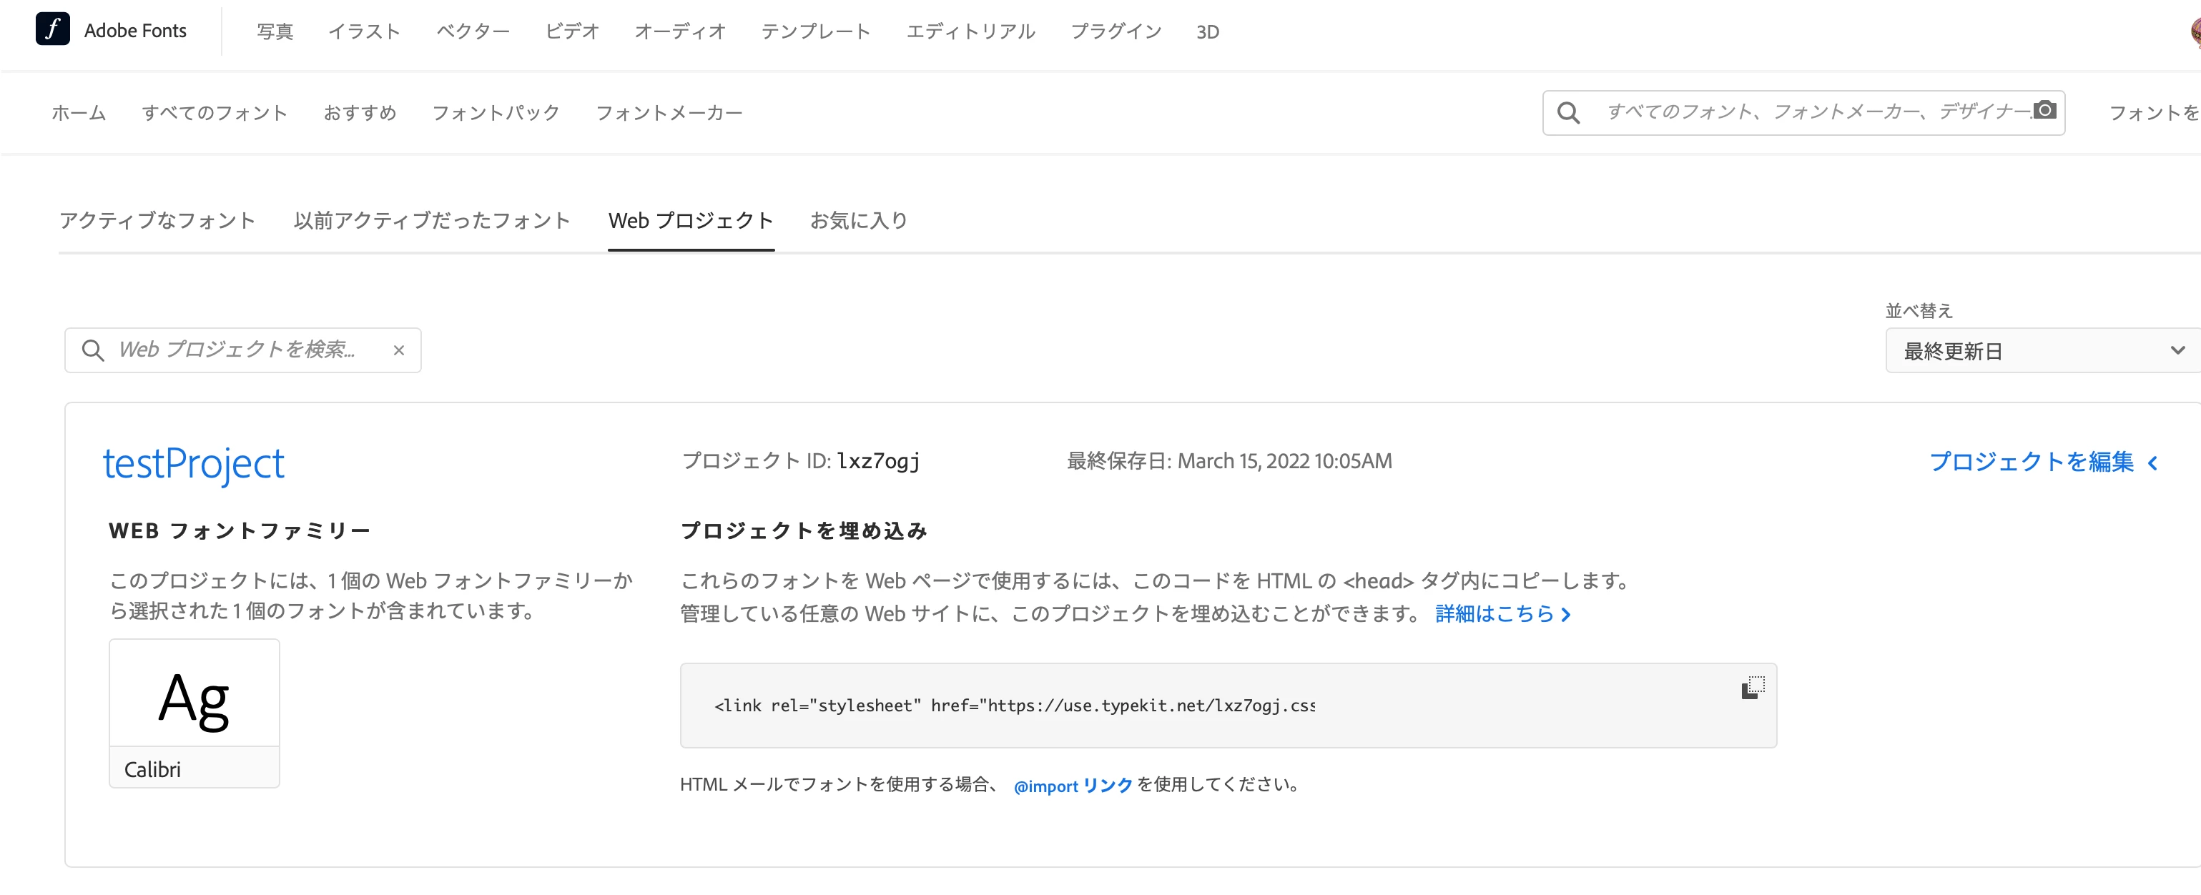Open テンプレート in the top menu
Viewport: 2201px width, 895px height.
[815, 31]
